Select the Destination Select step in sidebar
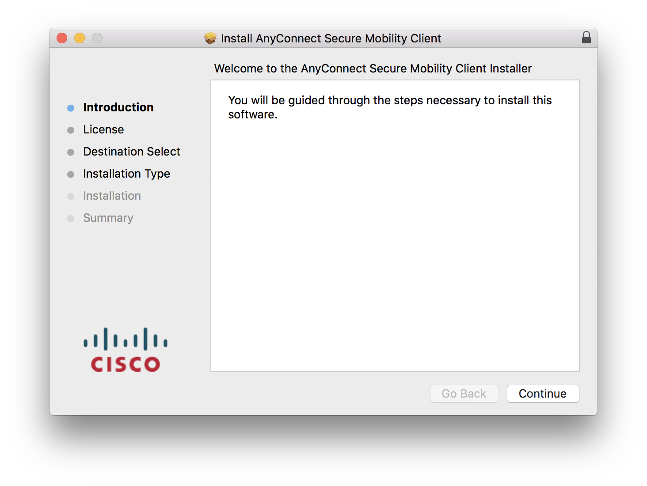Viewport: 647px width, 486px height. point(131,152)
